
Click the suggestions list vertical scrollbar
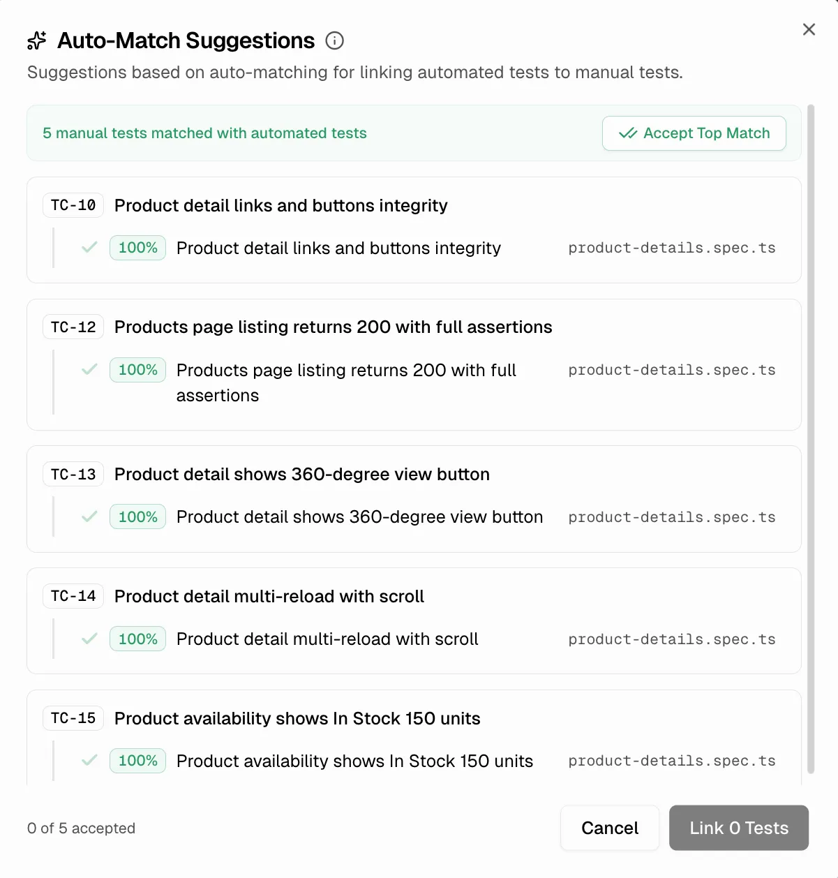point(811,440)
